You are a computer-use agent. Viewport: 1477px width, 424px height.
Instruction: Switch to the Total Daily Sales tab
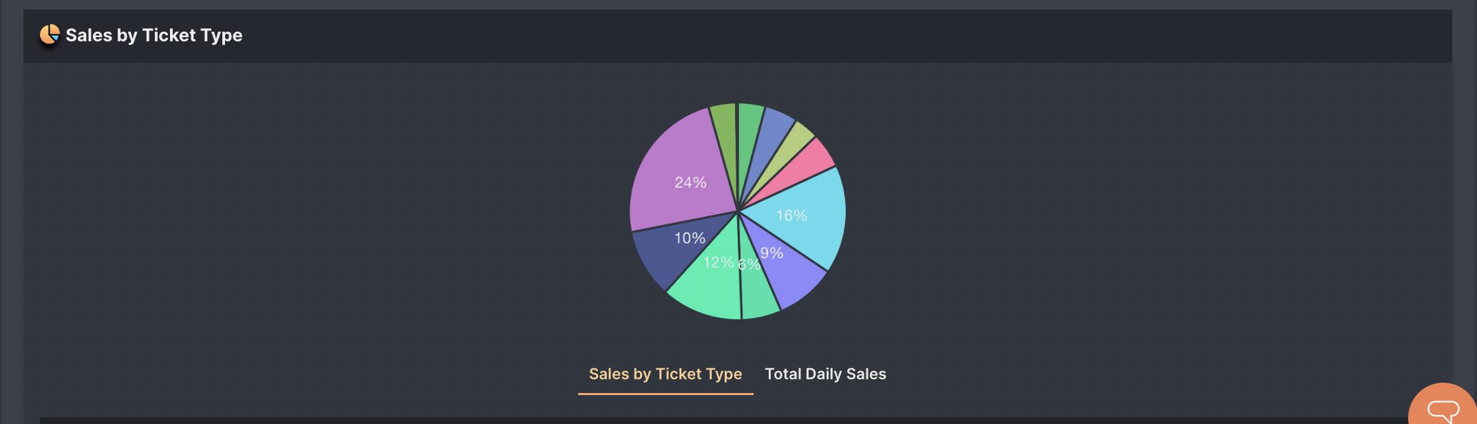[825, 374]
